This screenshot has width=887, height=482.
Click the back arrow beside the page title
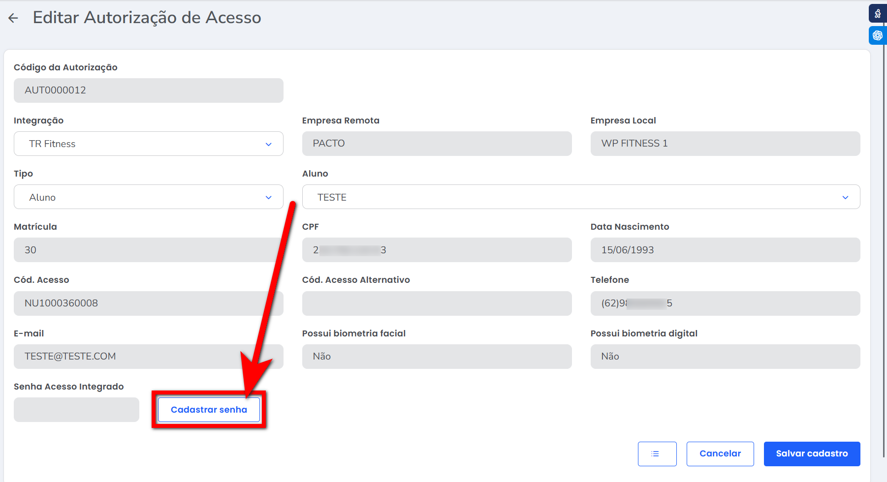pyautogui.click(x=13, y=18)
